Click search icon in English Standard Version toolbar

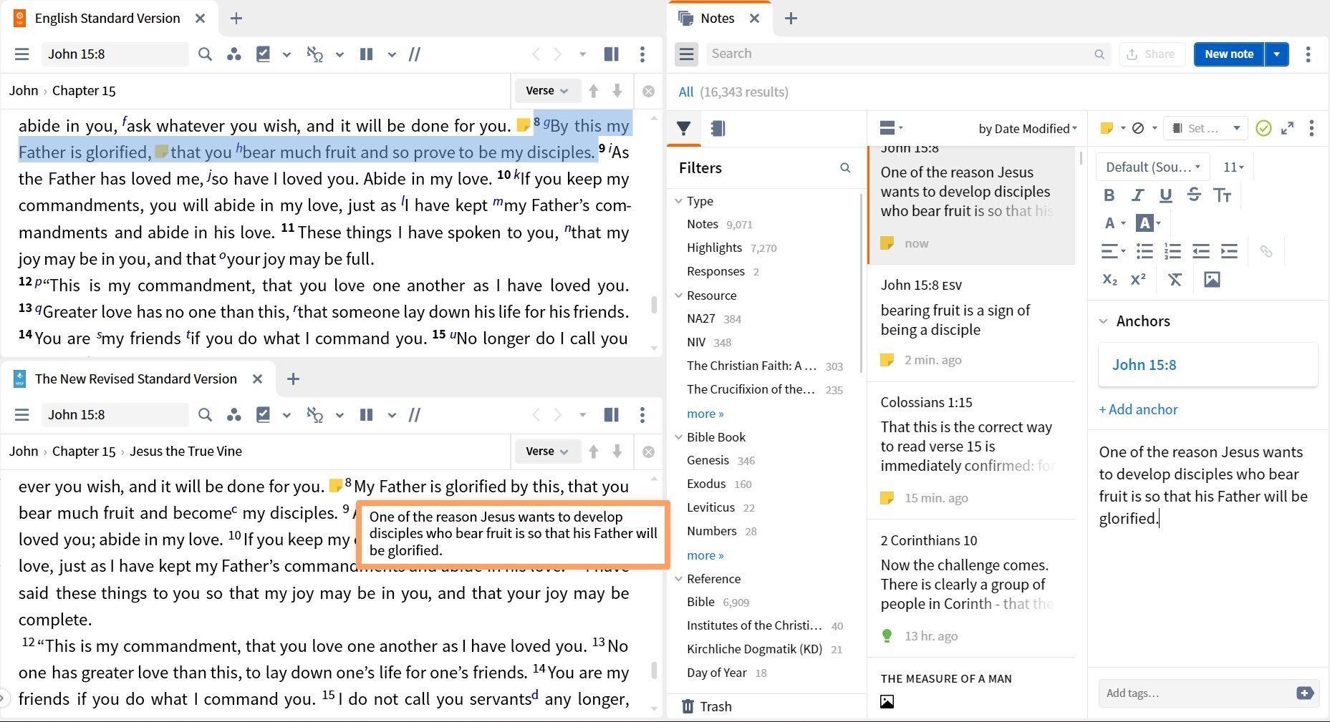pos(205,54)
